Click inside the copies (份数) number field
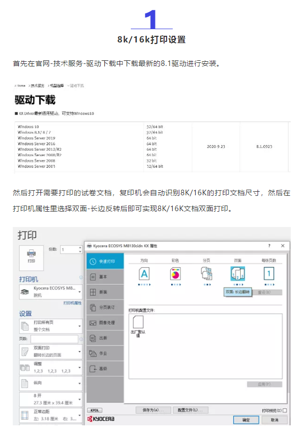Viewport: 301px width, 433px height. pyautogui.click(x=70, y=249)
